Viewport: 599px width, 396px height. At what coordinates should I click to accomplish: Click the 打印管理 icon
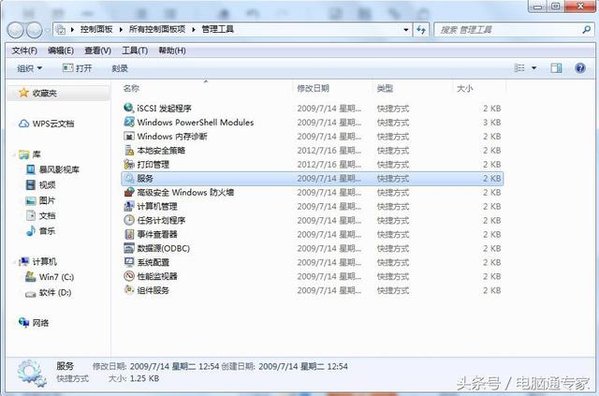(x=129, y=165)
